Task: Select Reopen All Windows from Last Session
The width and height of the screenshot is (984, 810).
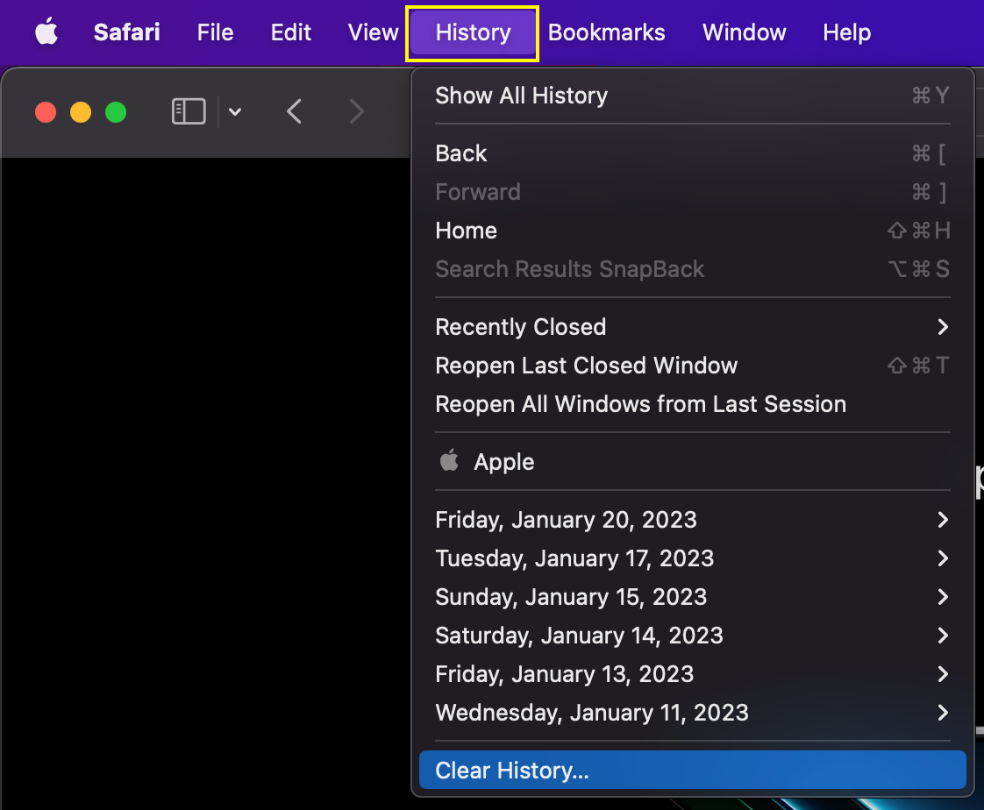Action: [692, 404]
